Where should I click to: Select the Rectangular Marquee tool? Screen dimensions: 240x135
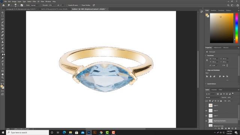click(x=3, y=16)
